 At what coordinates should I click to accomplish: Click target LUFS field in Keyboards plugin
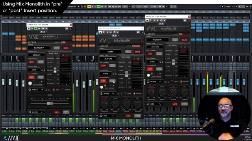(x=155, y=47)
